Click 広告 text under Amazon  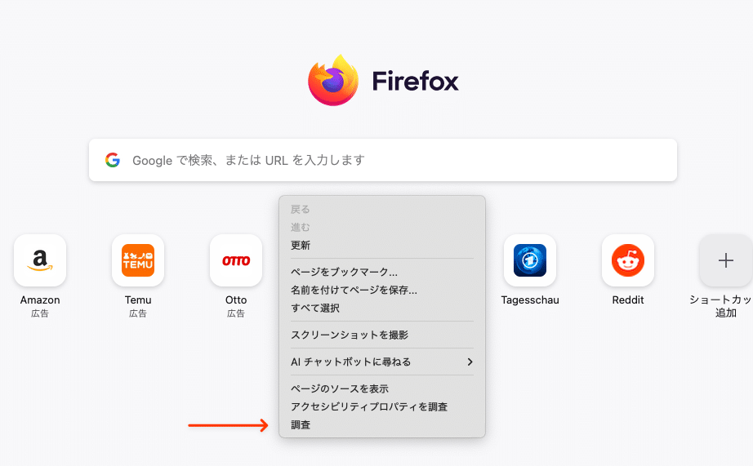[x=40, y=313]
